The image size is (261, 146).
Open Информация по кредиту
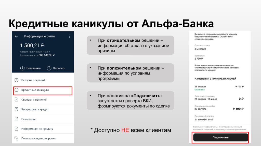coord(43,129)
